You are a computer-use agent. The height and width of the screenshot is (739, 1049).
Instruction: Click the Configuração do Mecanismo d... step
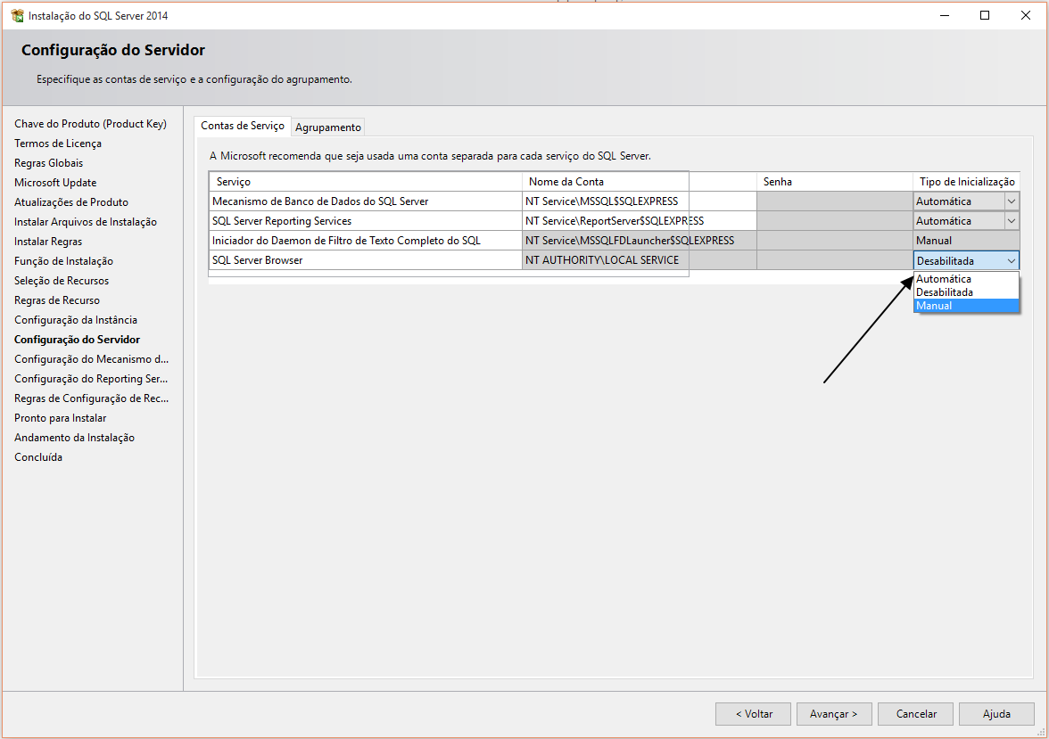92,359
